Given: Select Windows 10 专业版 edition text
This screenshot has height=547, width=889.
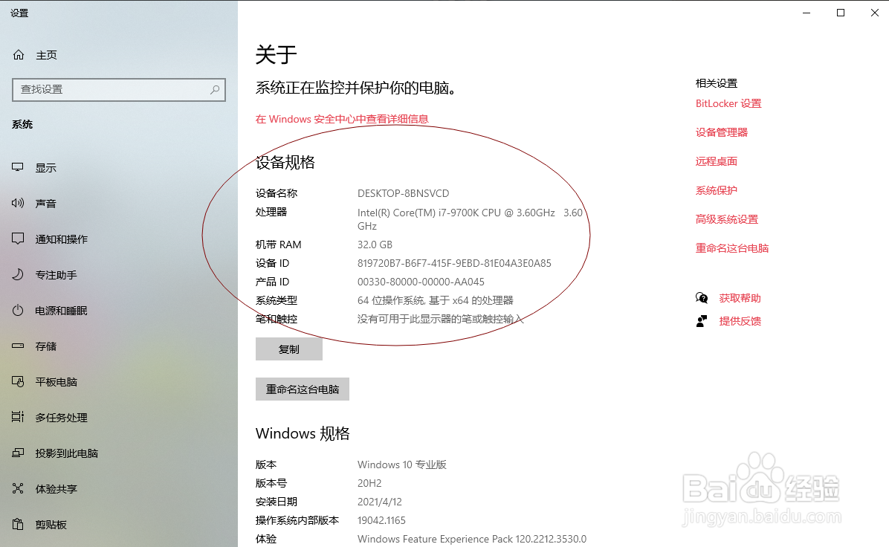Looking at the screenshot, I should point(402,465).
